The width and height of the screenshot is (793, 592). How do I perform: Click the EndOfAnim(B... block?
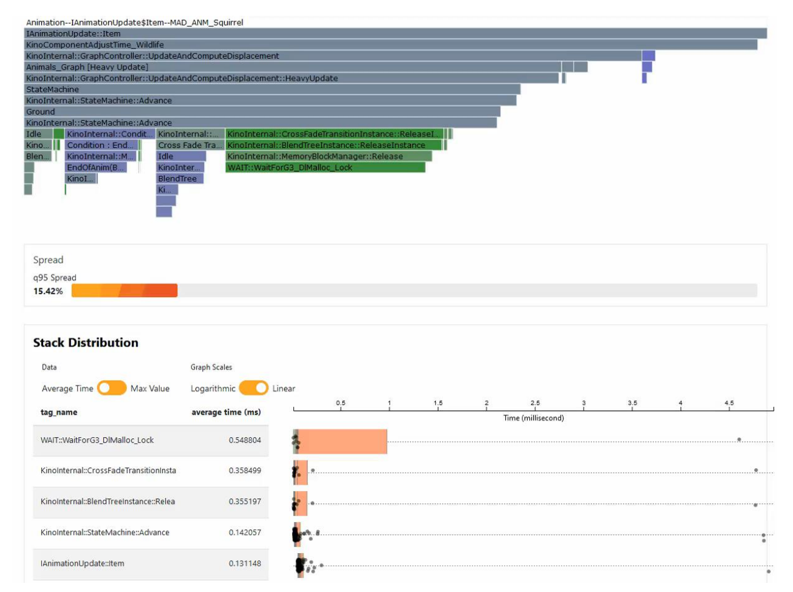point(96,168)
